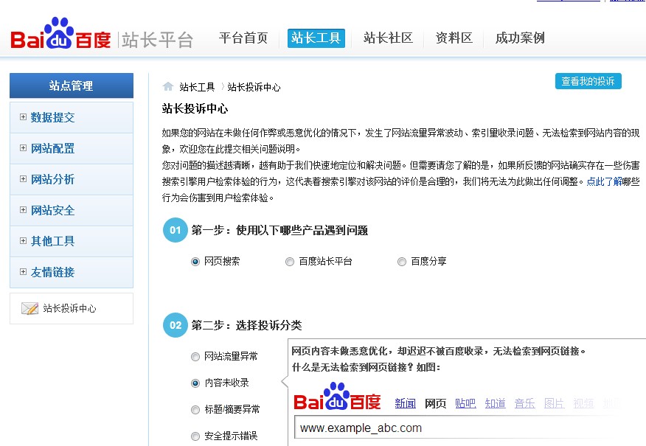Viewport: 646px width, 446px height.
Task: Expand the 友情链接 sidebar section
Action: coord(52,272)
